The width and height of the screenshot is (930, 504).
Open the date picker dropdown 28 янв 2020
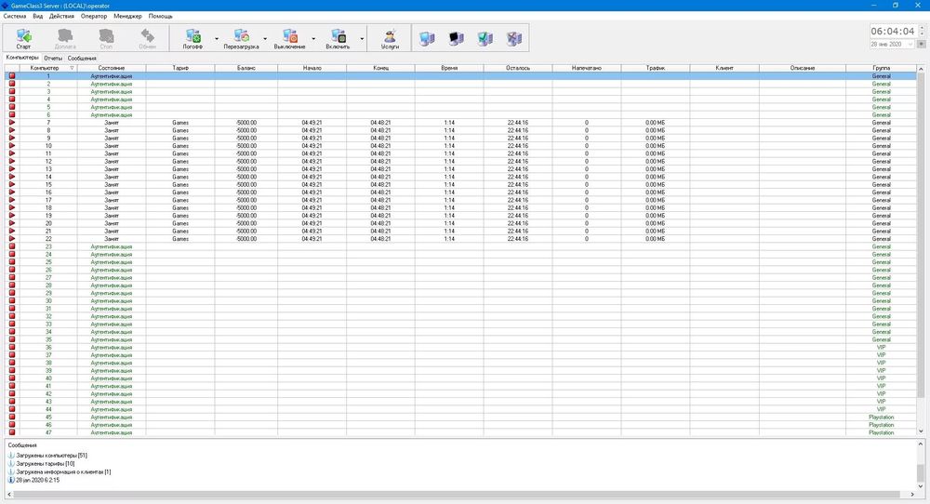pyautogui.click(x=910, y=45)
